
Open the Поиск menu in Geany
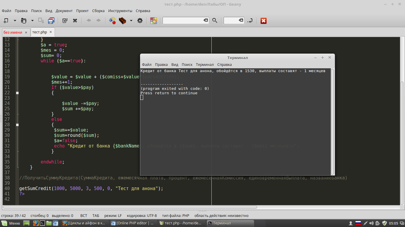click(36, 11)
